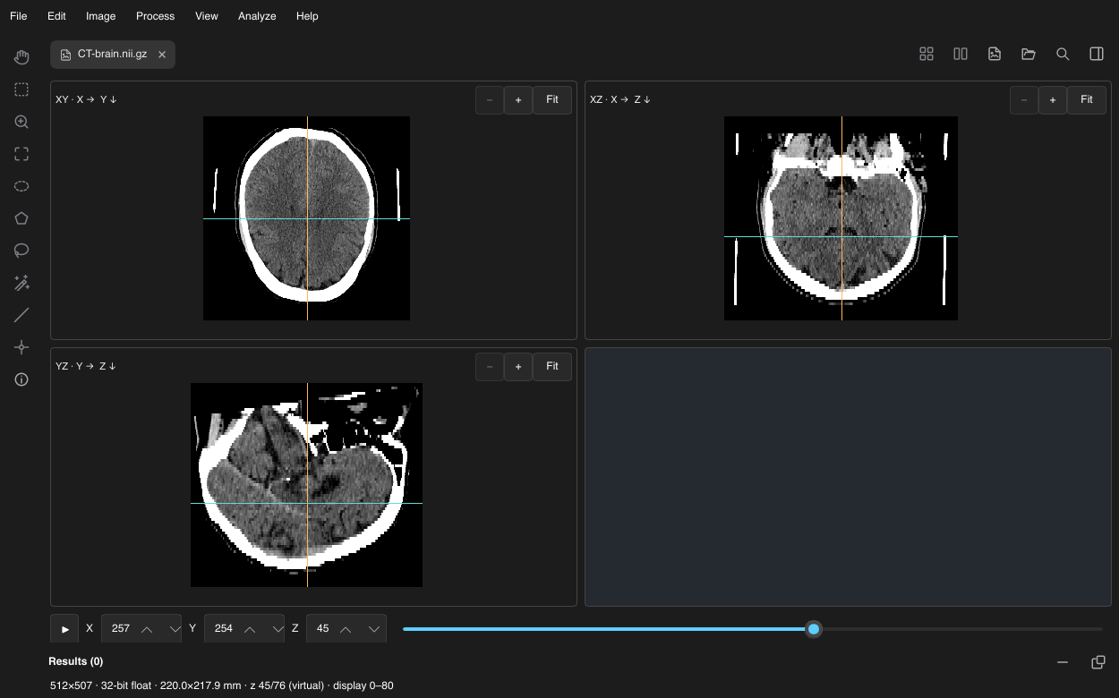Open the Image menu

pyautogui.click(x=101, y=16)
